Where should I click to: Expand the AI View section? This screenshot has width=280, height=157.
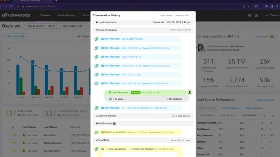(118, 99)
